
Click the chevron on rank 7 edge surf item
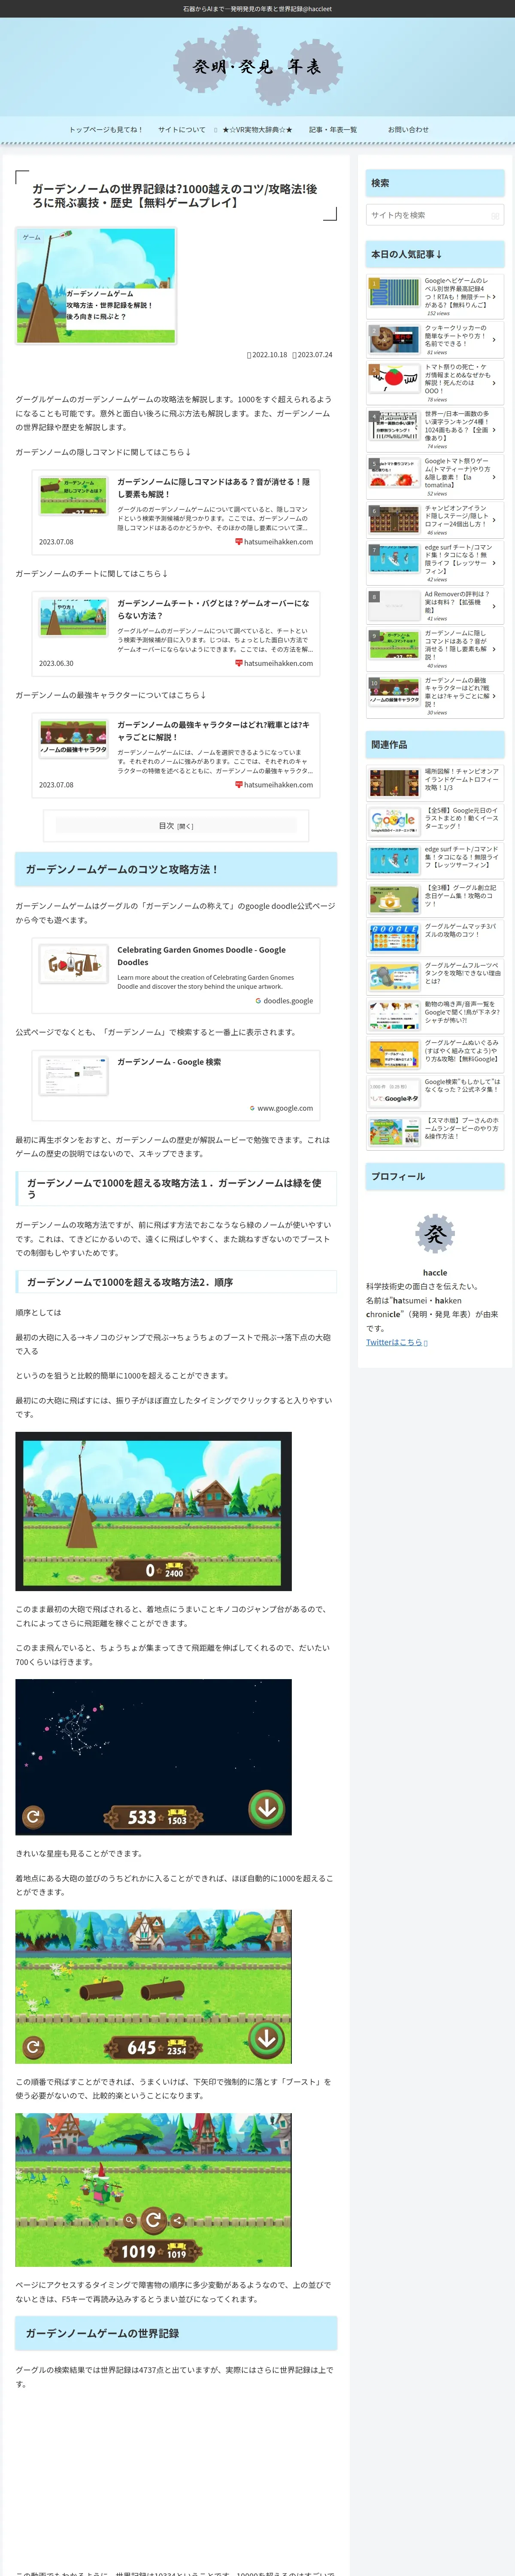[494, 563]
